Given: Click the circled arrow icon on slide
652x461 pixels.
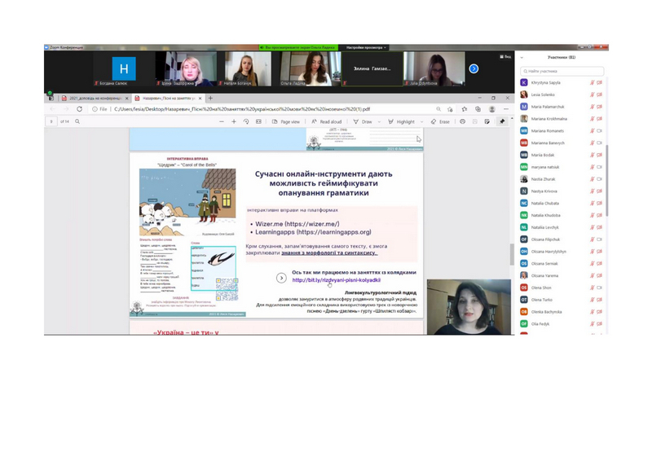Looking at the screenshot, I should [281, 278].
